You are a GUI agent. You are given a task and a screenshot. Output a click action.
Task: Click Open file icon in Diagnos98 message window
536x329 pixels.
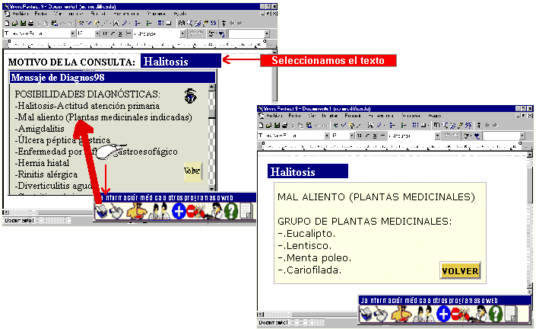(x=14, y=24)
